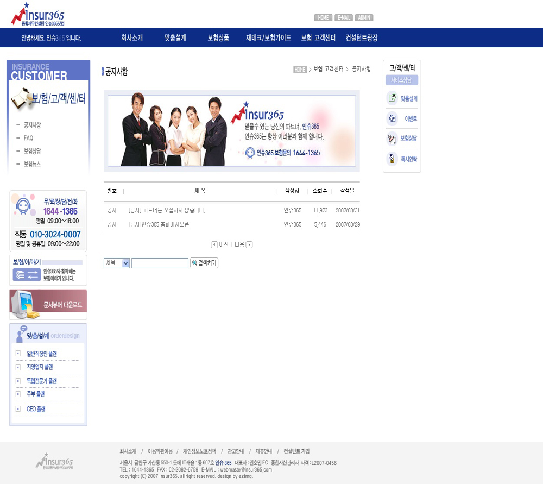Open 보험상담 icon in right sidebar
543x484 pixels.
coord(392,139)
